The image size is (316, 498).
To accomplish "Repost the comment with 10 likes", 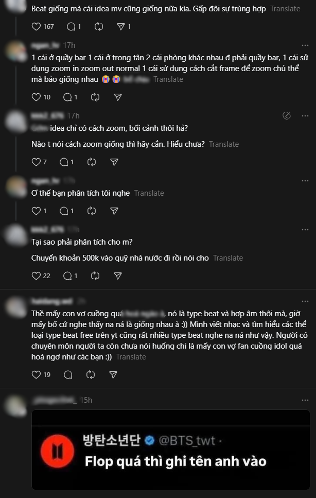I will click(x=95, y=97).
